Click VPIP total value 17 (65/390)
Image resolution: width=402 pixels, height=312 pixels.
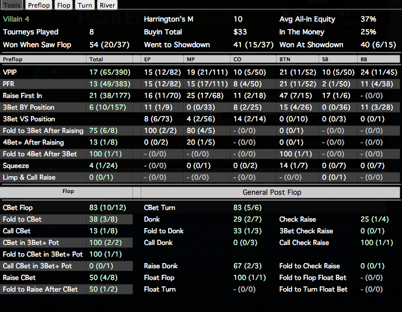110,72
